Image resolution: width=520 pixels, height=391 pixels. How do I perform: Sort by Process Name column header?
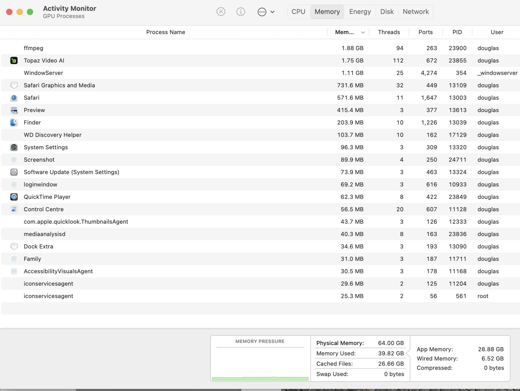(166, 32)
